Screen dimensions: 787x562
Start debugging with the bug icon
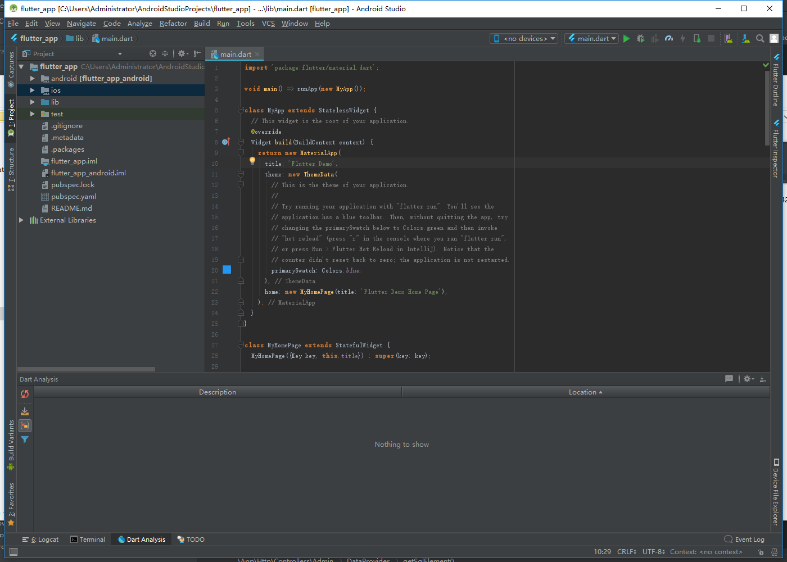point(640,39)
